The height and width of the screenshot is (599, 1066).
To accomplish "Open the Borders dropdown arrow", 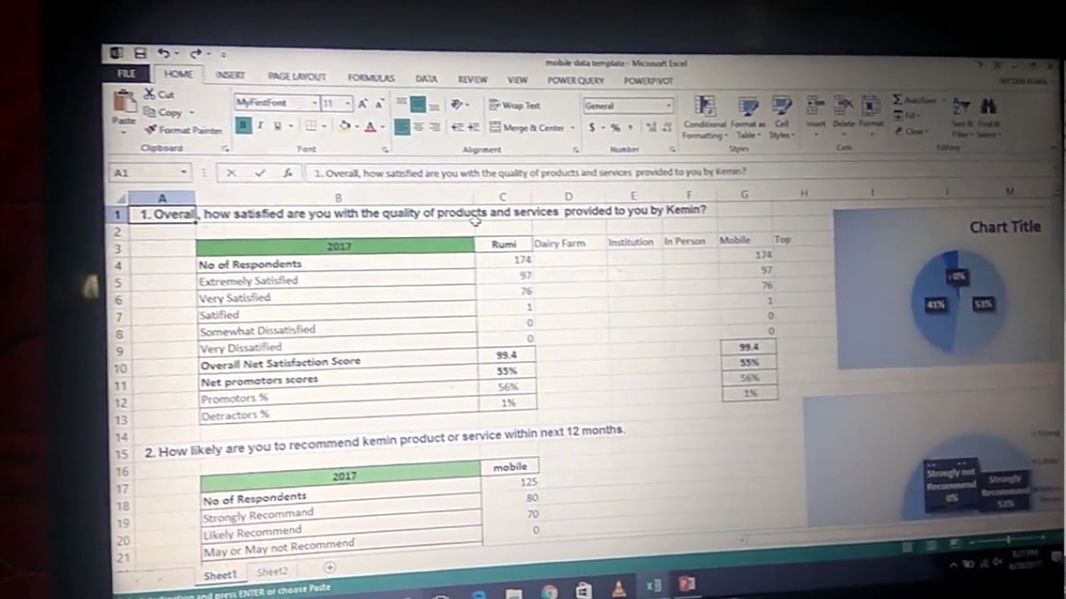I will coord(325,126).
